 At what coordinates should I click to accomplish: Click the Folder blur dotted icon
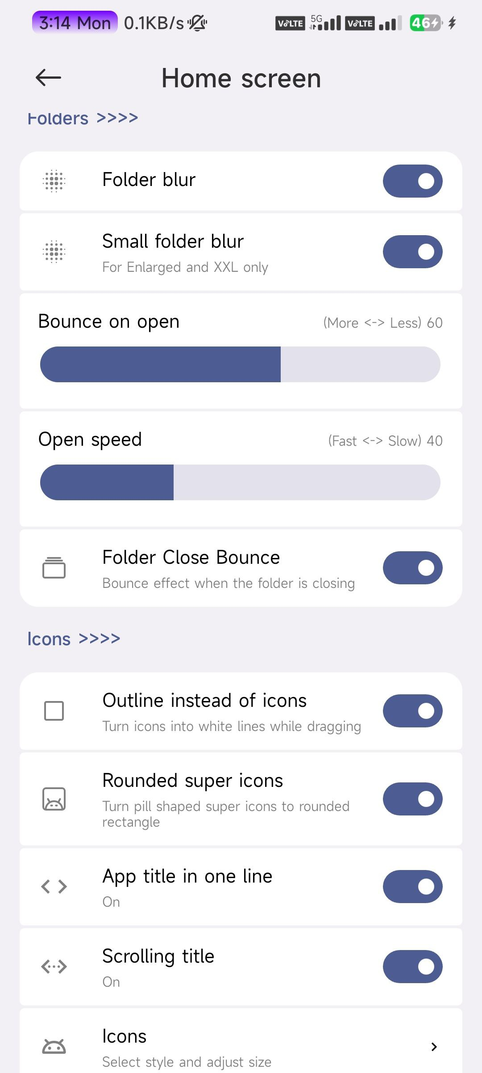pyautogui.click(x=54, y=181)
